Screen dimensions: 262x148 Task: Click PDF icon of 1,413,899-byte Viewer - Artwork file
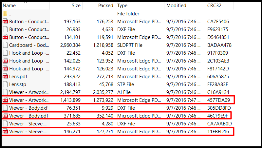[5, 100]
